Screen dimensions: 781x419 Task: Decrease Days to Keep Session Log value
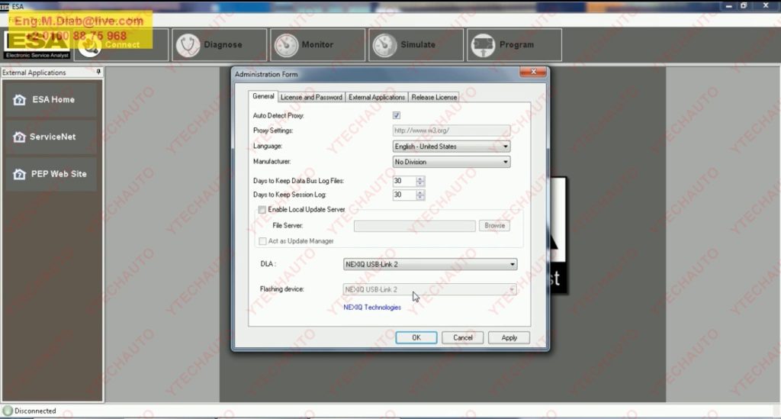pyautogui.click(x=420, y=198)
